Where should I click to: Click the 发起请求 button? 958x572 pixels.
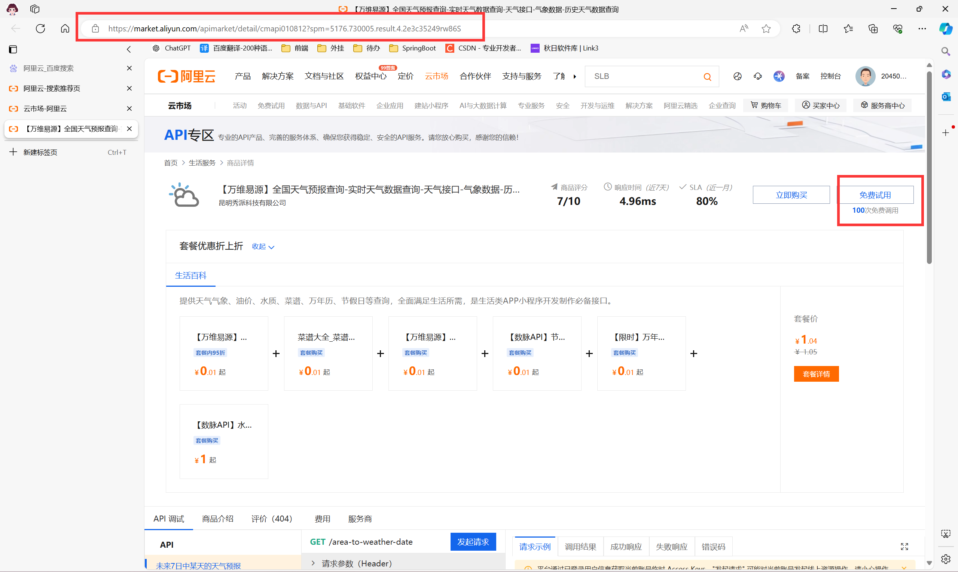(473, 542)
